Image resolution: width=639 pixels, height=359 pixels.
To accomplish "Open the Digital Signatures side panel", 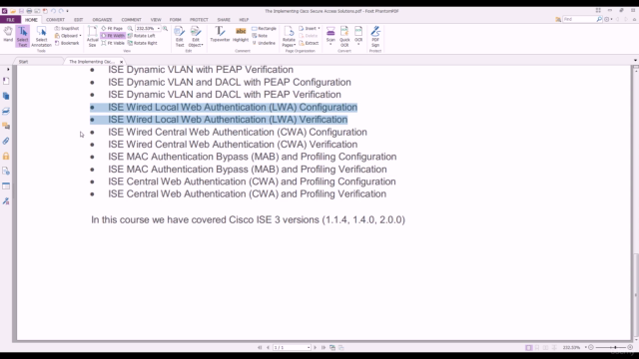I will (6, 201).
